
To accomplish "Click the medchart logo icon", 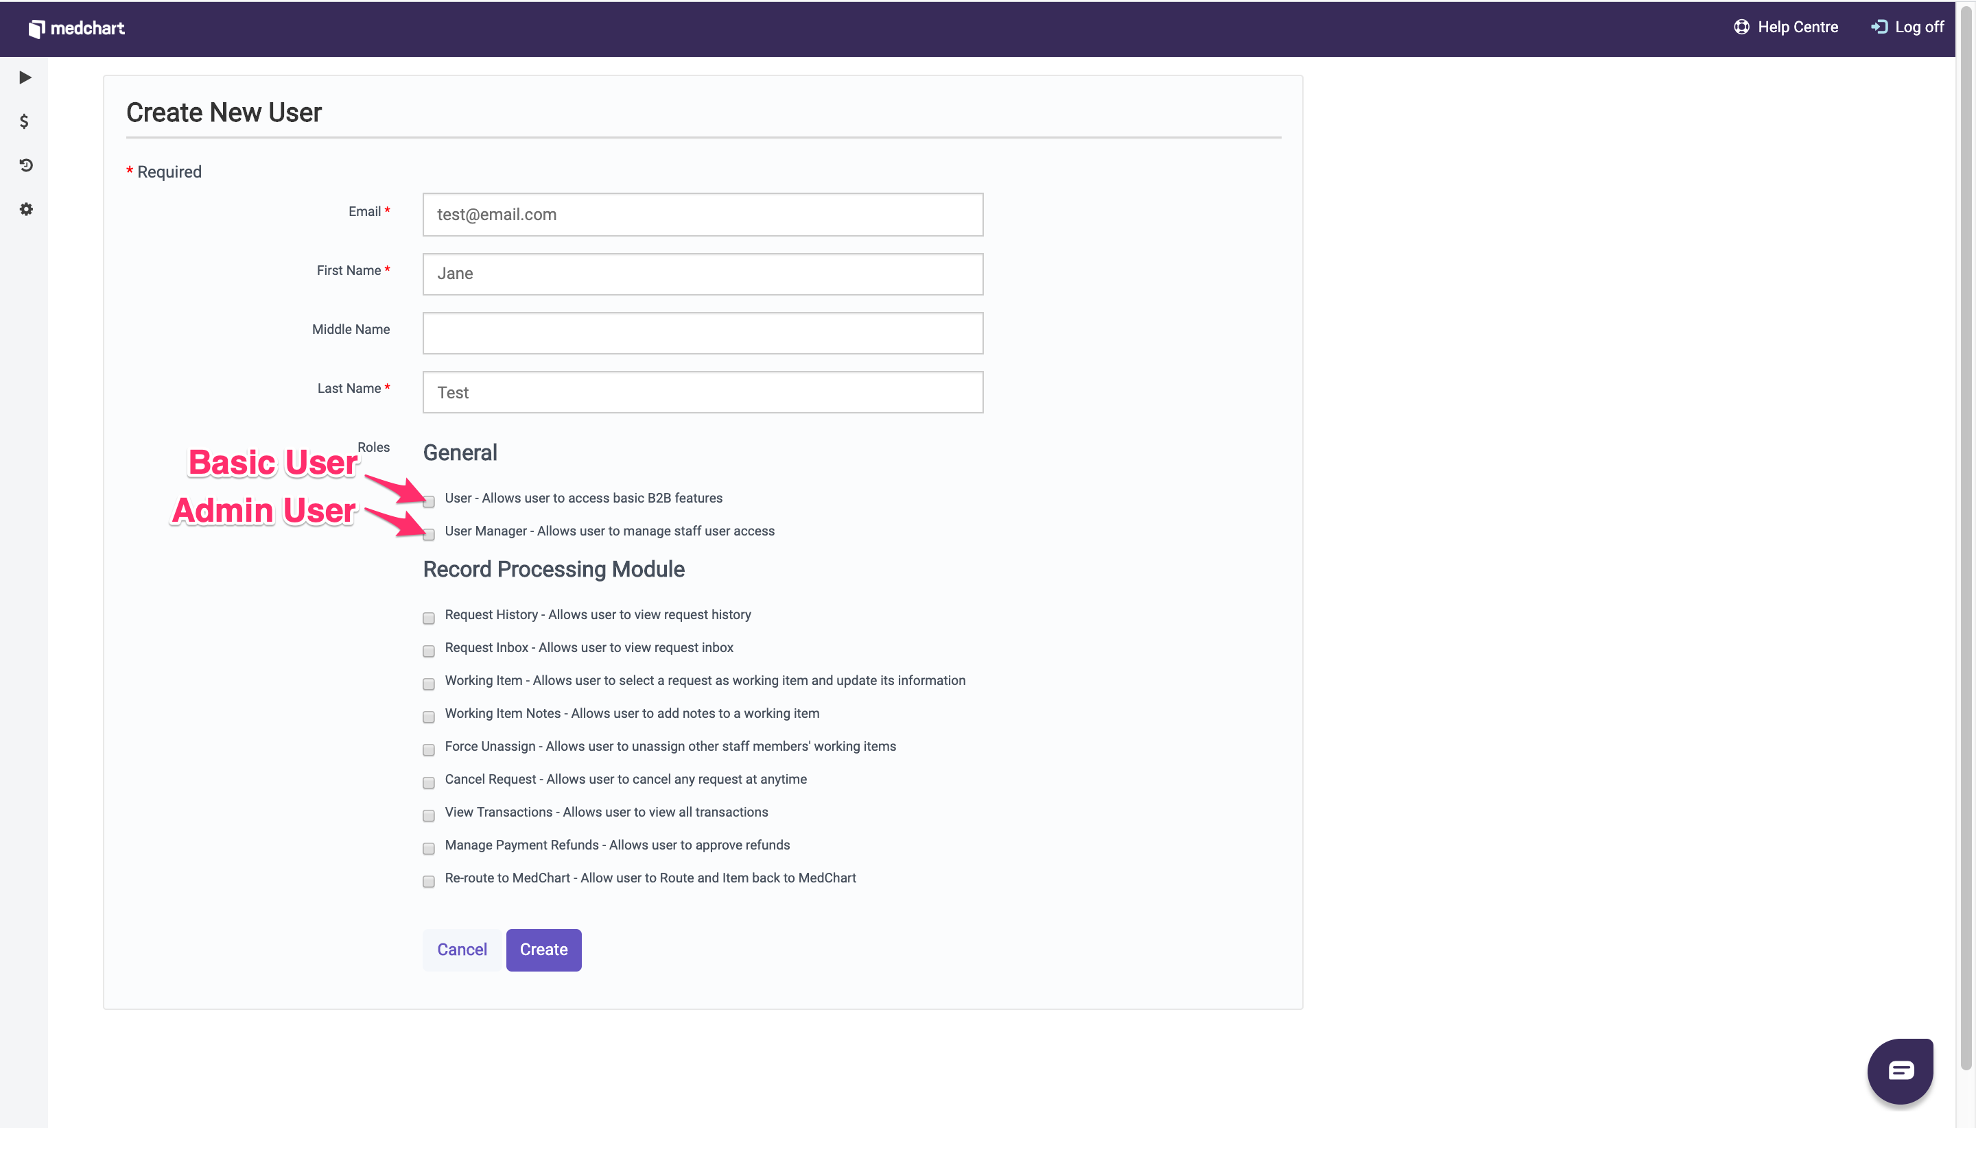I will pyautogui.click(x=36, y=29).
